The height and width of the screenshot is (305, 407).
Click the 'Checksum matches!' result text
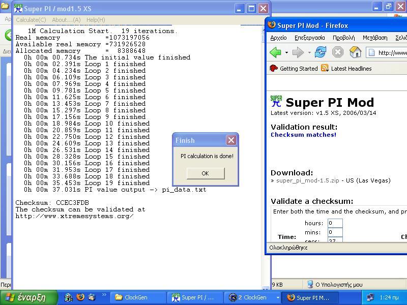coord(303,135)
